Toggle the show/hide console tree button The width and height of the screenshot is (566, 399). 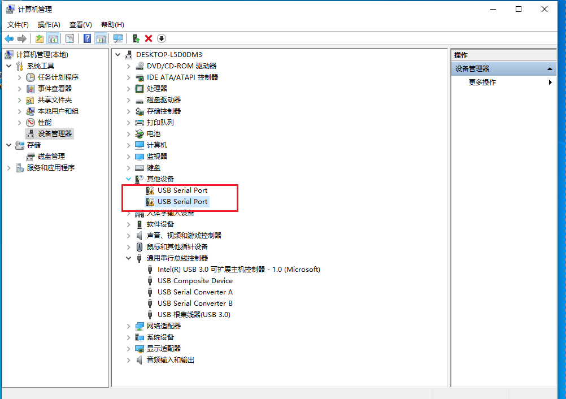(53, 38)
